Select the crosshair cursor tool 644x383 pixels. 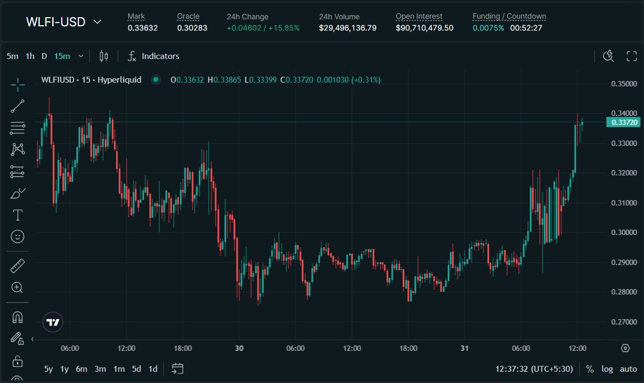(18, 84)
